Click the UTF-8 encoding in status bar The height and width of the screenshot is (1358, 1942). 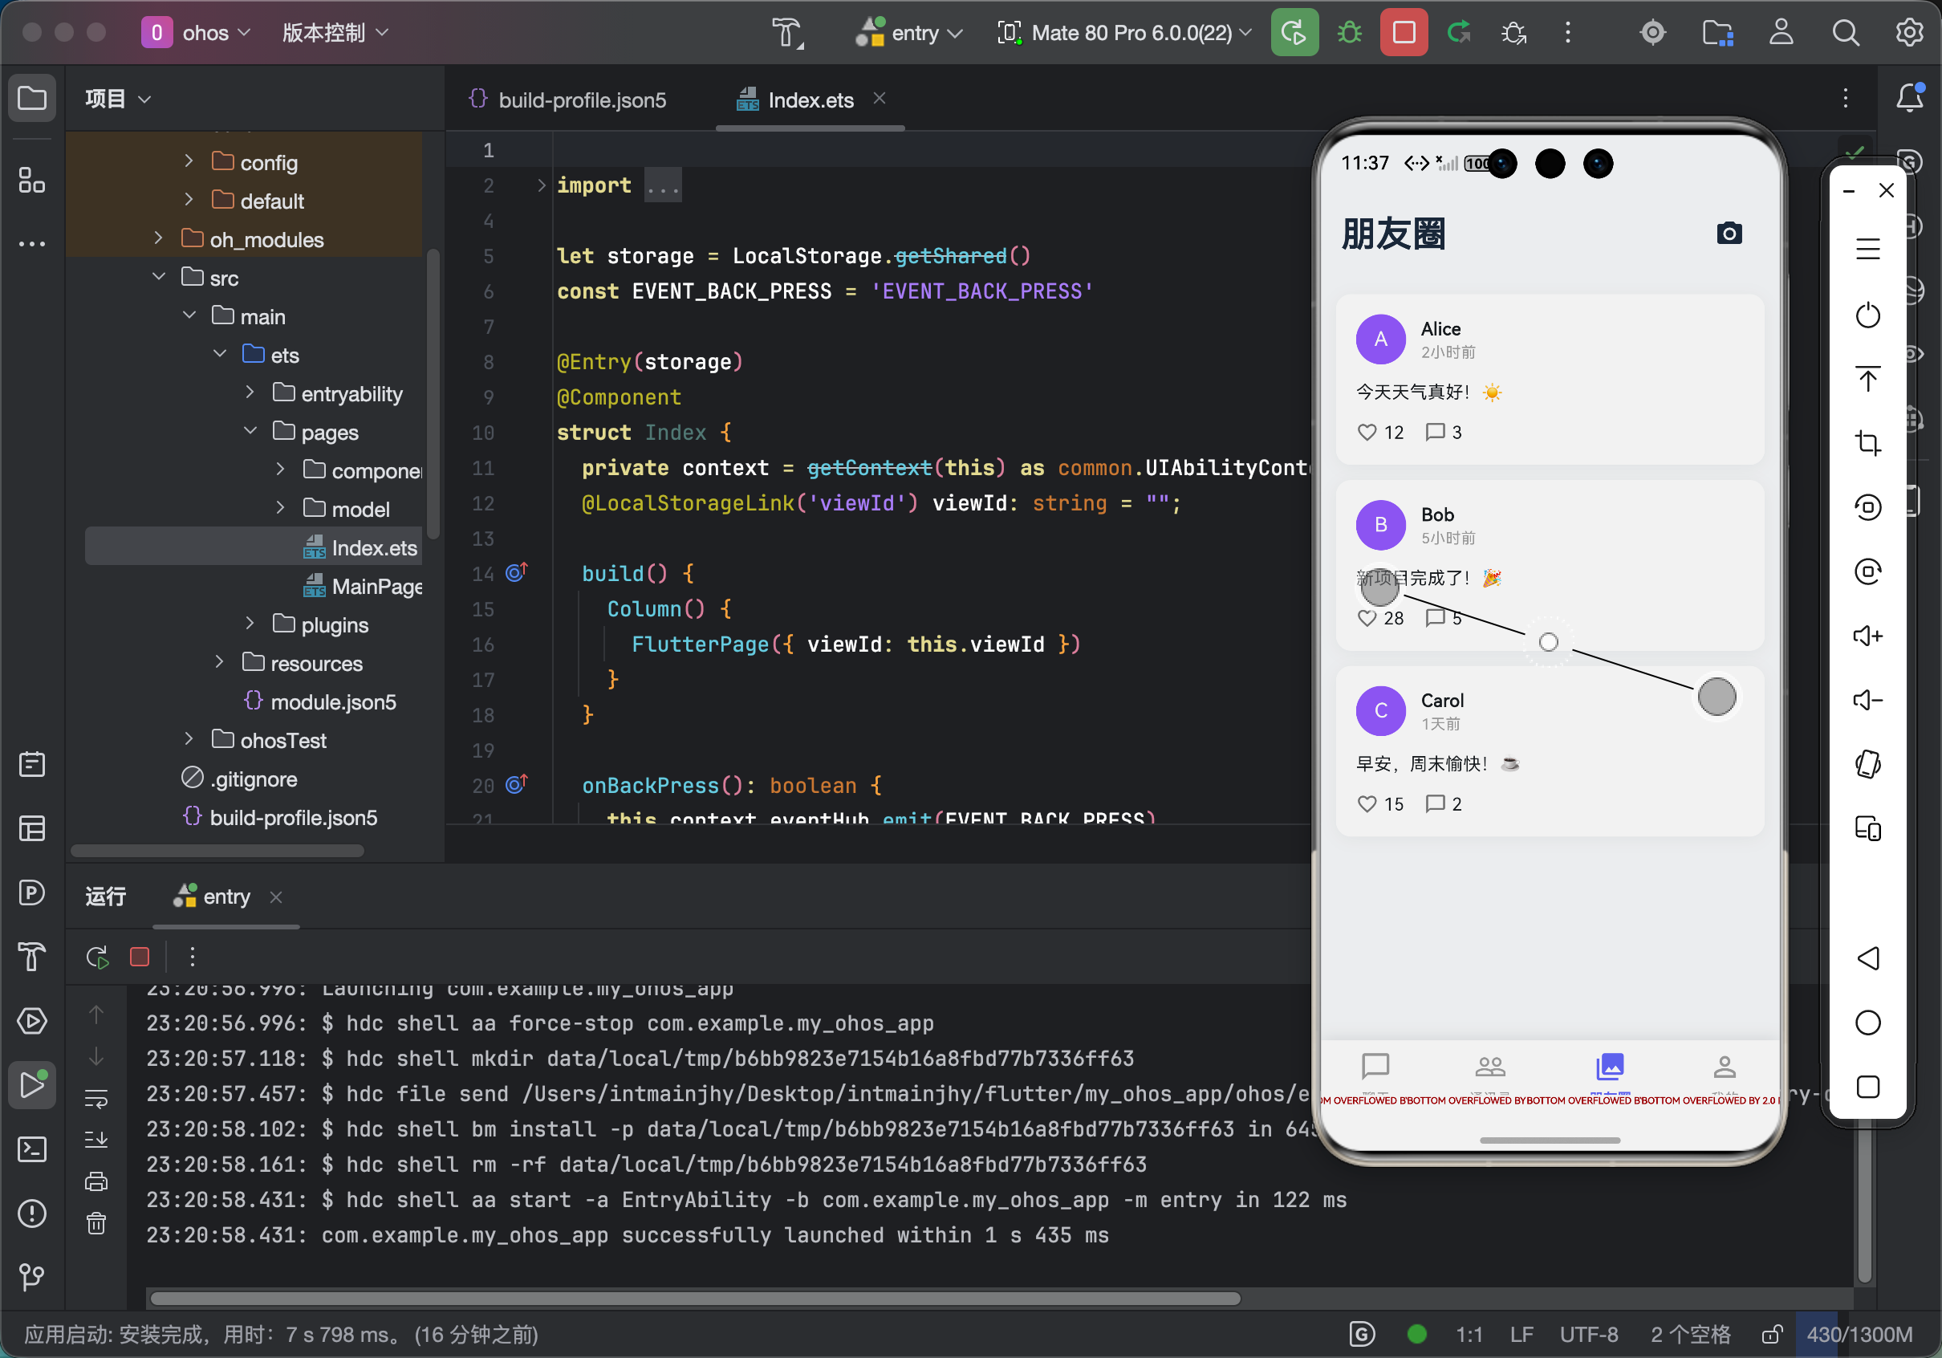1588,1334
